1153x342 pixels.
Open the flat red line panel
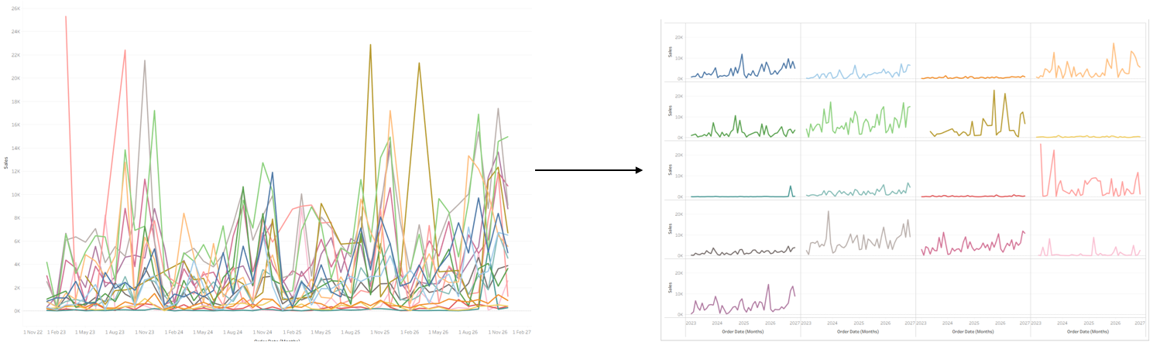[973, 170]
